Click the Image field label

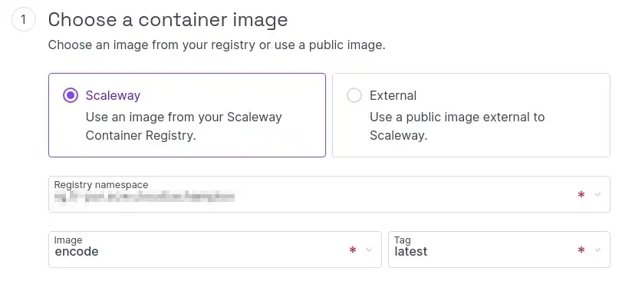point(68,240)
